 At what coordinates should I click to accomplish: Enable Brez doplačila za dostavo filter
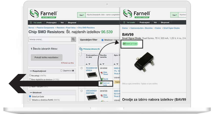click(x=30, y=79)
